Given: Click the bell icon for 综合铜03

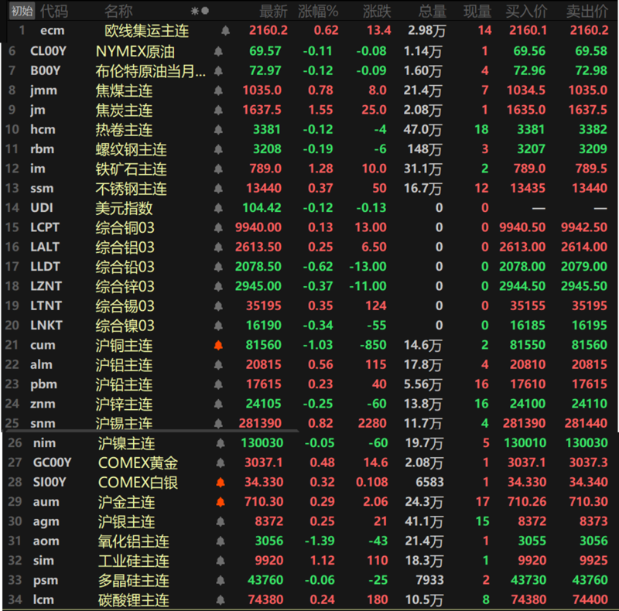Looking at the screenshot, I should (218, 227).
